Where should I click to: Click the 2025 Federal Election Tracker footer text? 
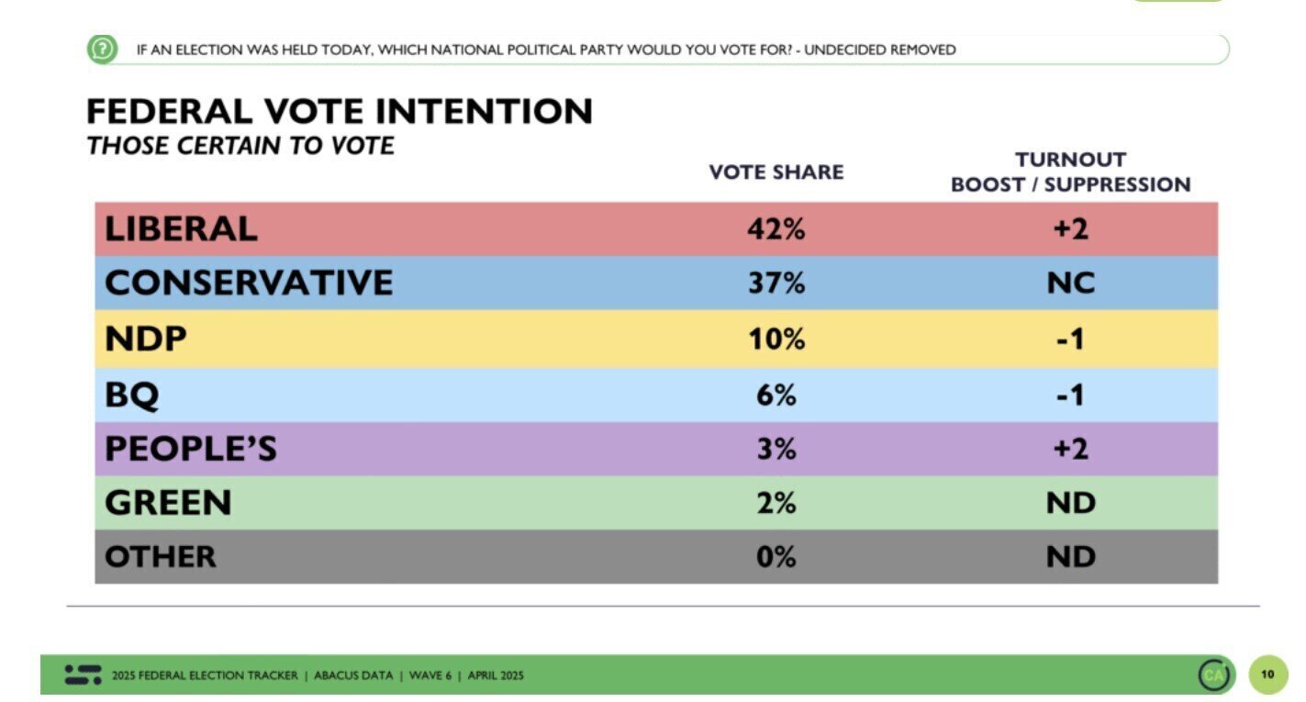coord(318,675)
